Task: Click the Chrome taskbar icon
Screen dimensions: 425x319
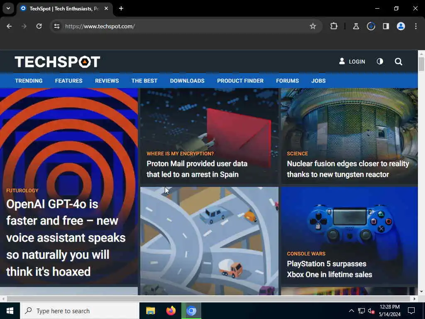Action: [x=191, y=311]
